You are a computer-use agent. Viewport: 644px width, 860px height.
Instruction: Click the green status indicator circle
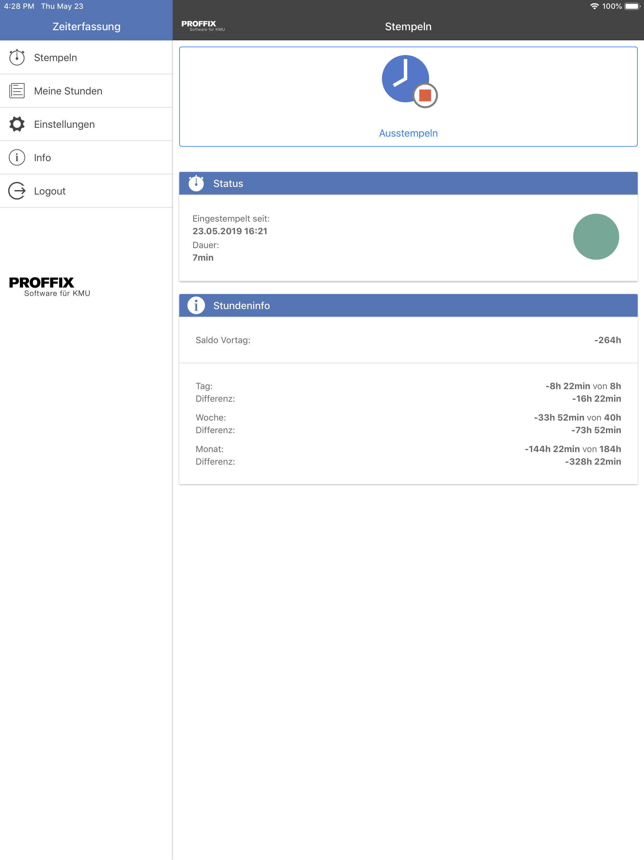point(596,237)
